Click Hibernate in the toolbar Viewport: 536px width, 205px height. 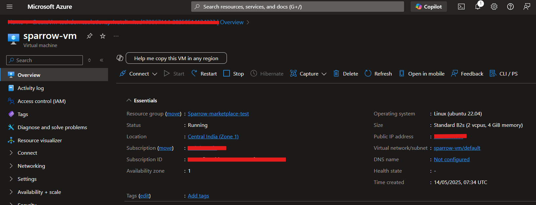267,74
